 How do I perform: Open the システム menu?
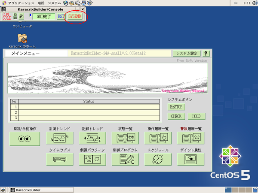click(x=54, y=3)
